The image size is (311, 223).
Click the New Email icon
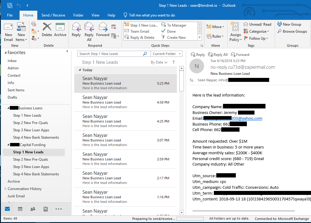(8, 32)
